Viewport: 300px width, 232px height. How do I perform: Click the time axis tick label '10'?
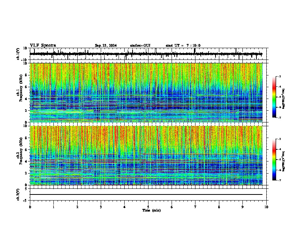click(266, 207)
